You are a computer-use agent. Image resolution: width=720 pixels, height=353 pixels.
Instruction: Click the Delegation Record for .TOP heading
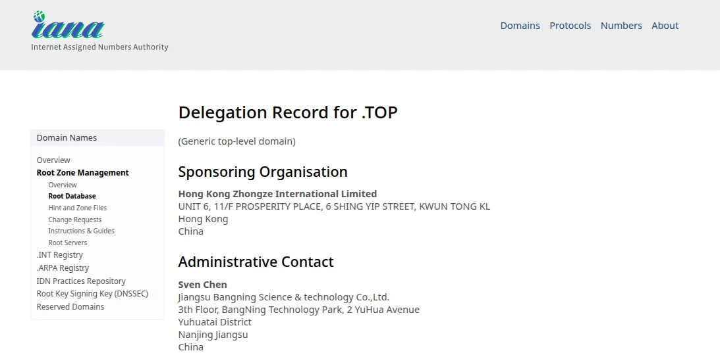[287, 113]
